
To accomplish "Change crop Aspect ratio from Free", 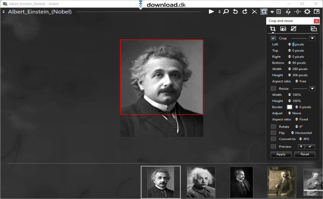I will pyautogui.click(x=301, y=82).
